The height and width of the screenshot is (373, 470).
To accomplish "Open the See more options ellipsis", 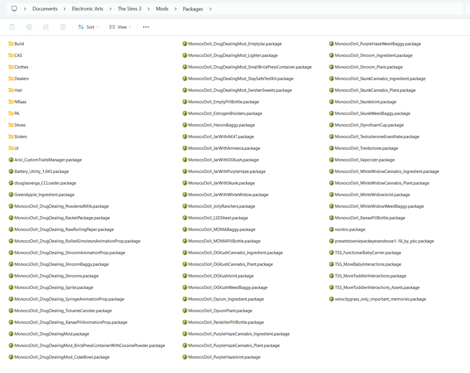I will coord(146,27).
